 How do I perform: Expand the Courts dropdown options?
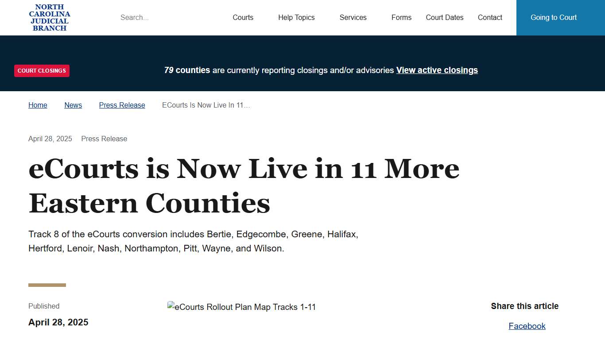click(243, 17)
